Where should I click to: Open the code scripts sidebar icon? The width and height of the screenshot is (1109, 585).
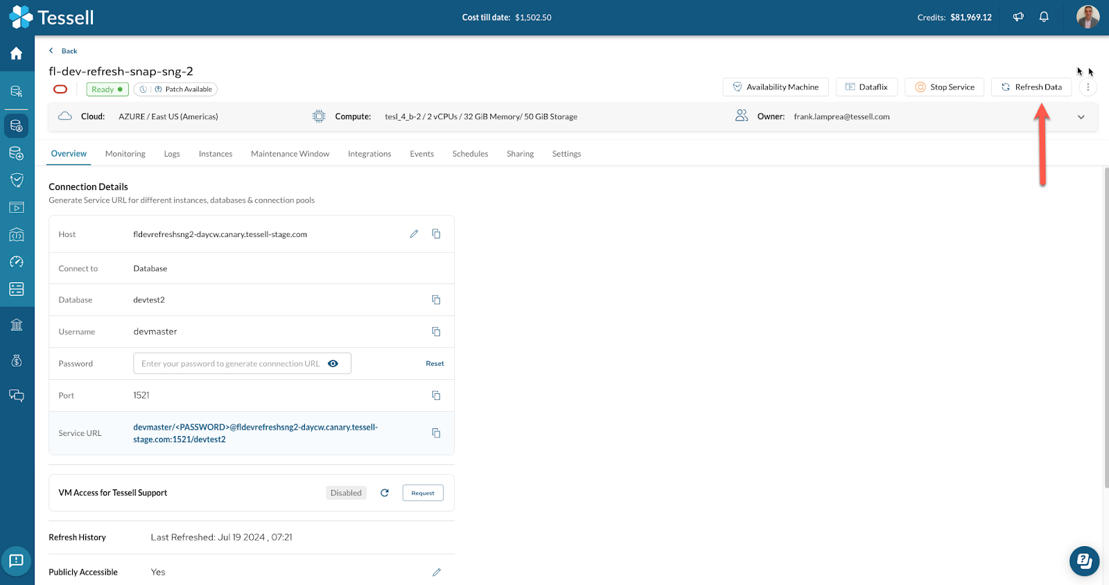[17, 234]
